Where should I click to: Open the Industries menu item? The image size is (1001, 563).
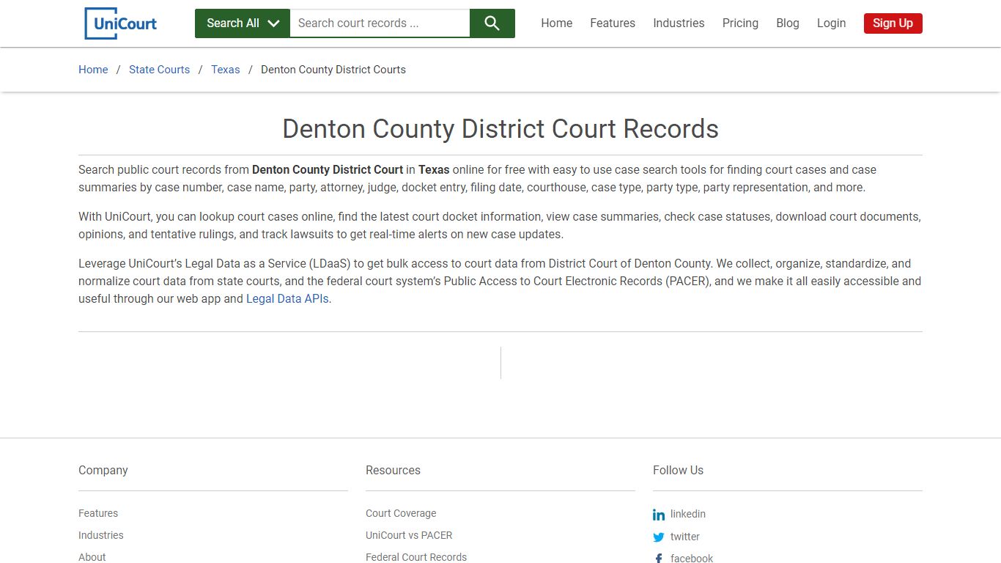coord(679,23)
